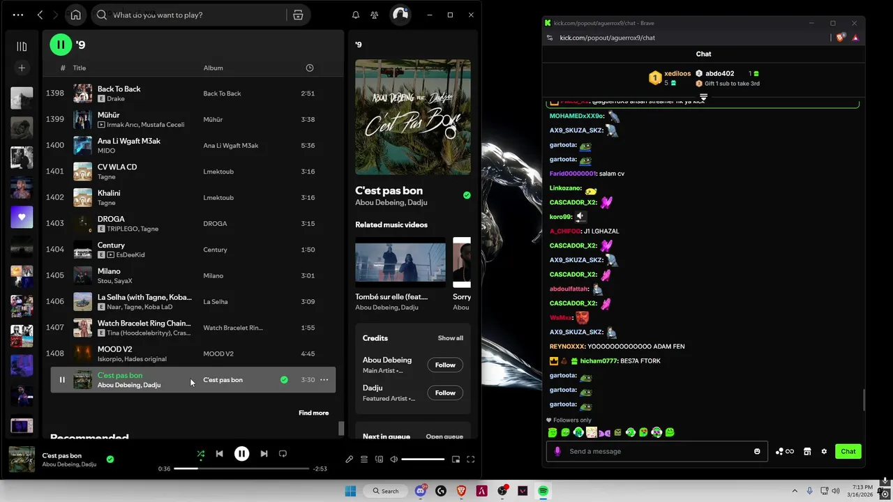Select track Ana Li Wgaft M3ak
The width and height of the screenshot is (893, 502).
coord(193,145)
